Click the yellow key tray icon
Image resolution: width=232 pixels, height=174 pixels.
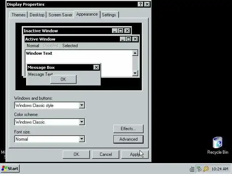pos(206,169)
